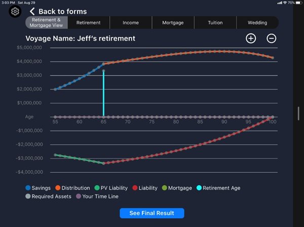
Task: Tap the Wi-Fi status icon
Action: tap(284, 3)
